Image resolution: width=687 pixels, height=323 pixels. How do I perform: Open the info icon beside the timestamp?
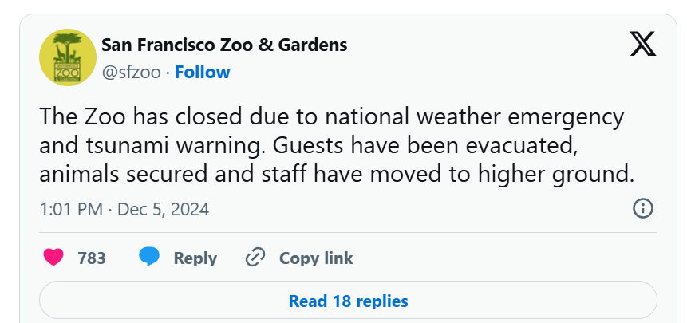(x=643, y=208)
